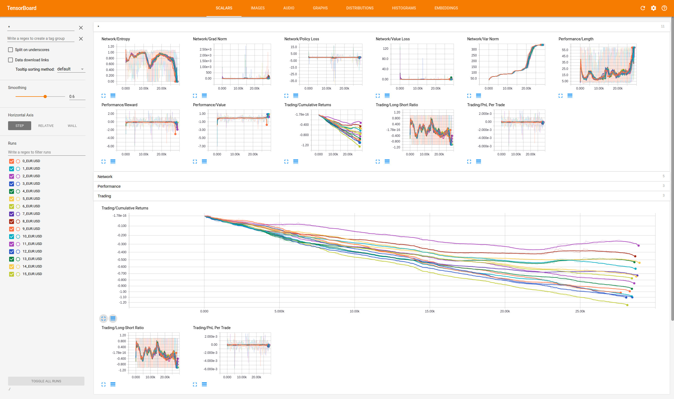Open the TensorBoard settings gear

(x=654, y=8)
